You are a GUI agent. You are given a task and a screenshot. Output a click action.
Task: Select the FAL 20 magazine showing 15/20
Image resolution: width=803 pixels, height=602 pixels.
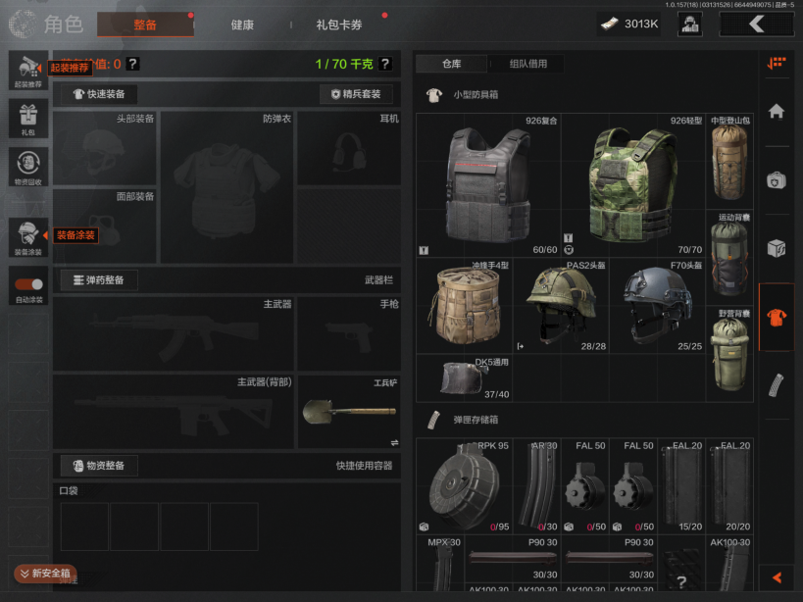(681, 486)
